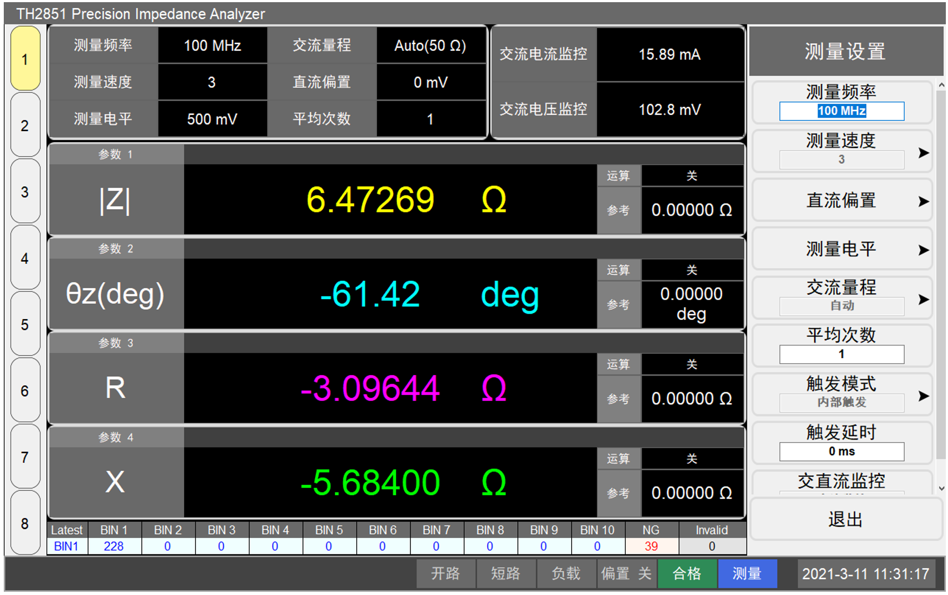Run the 负载 load correction
Image resolution: width=948 pixels, height=595 pixels.
[565, 573]
